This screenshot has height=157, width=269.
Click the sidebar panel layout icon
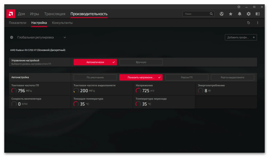pos(257,14)
